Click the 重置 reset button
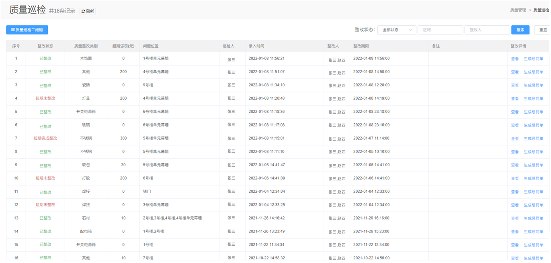 pyautogui.click(x=543, y=30)
